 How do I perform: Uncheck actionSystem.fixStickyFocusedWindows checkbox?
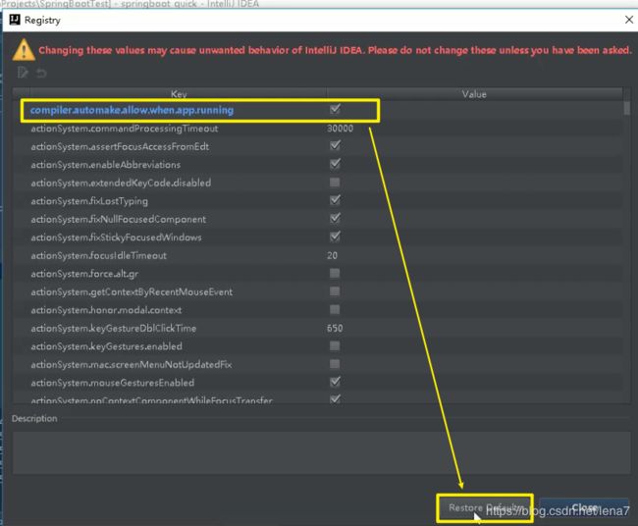[336, 237]
